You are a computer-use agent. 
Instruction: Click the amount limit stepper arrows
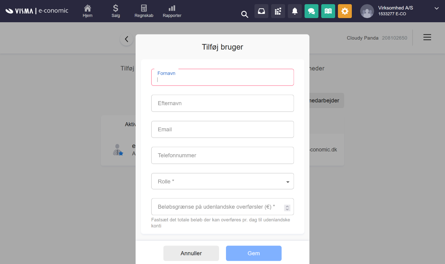point(287,208)
